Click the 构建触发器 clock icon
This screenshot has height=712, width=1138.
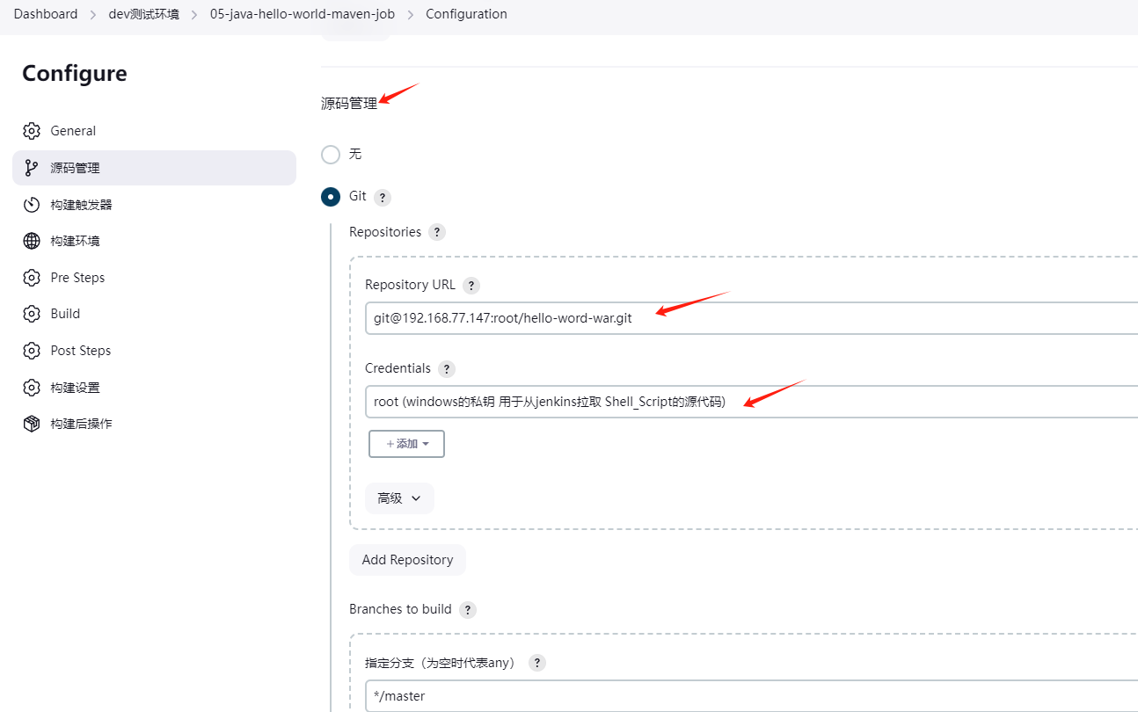click(32, 205)
